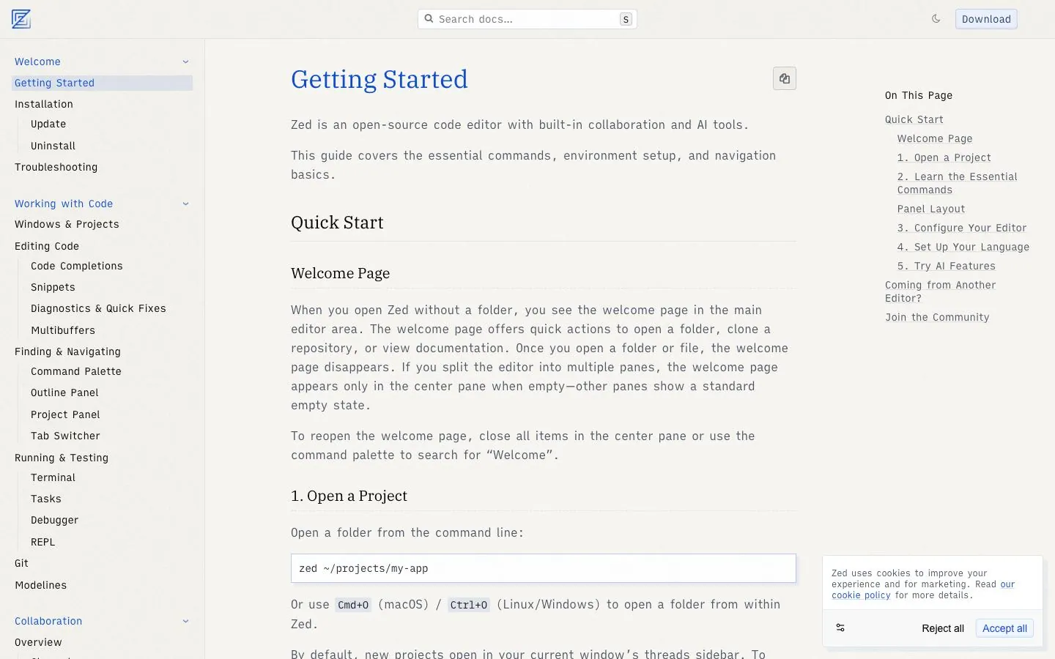
Task: Copy page using the copy icon button
Action: [785, 78]
